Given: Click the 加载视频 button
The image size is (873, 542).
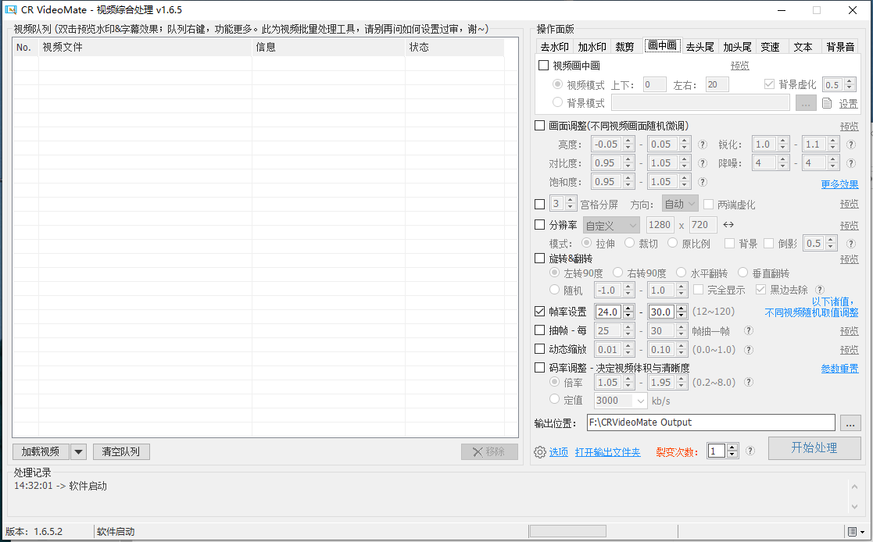Looking at the screenshot, I should pos(41,452).
